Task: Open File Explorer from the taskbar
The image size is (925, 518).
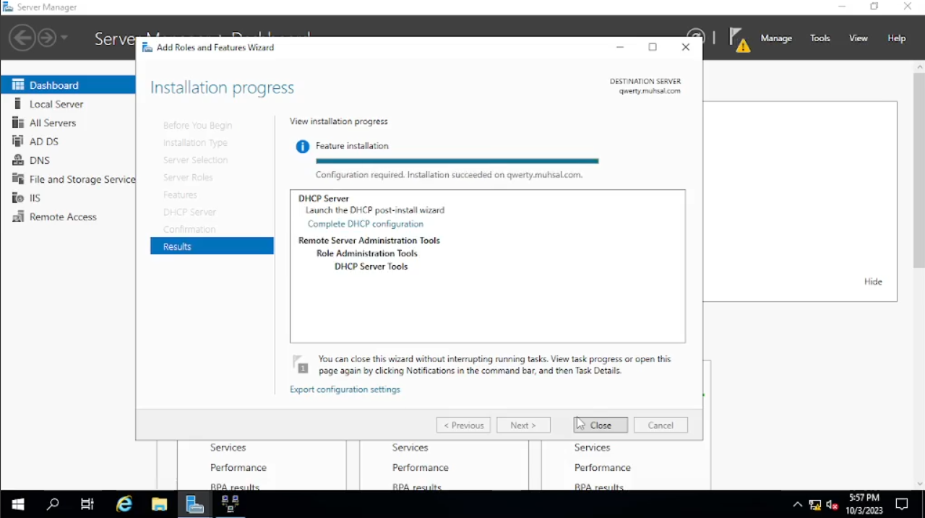Action: click(160, 504)
